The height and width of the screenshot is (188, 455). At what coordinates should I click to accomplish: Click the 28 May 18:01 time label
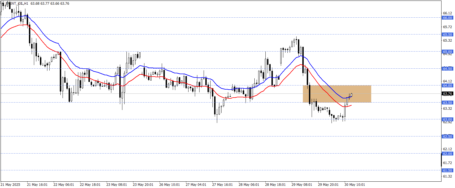pos(275,185)
